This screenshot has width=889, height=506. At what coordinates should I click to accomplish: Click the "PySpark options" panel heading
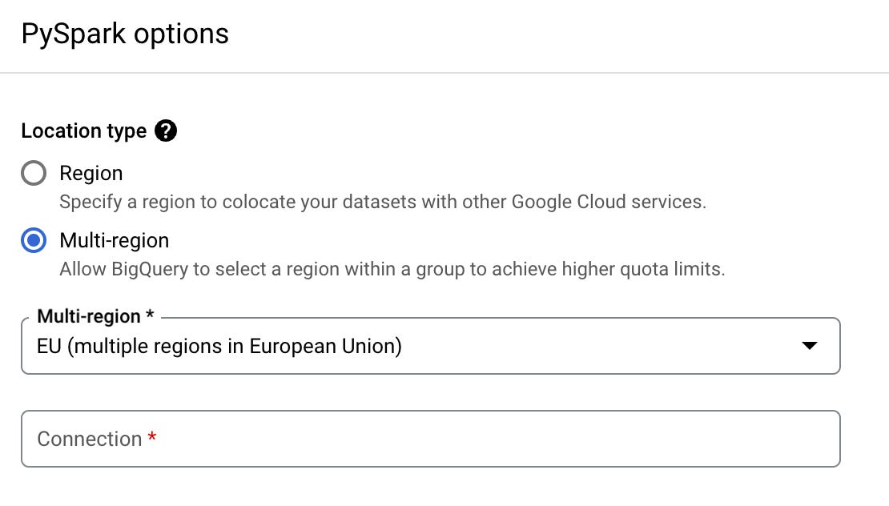125,34
